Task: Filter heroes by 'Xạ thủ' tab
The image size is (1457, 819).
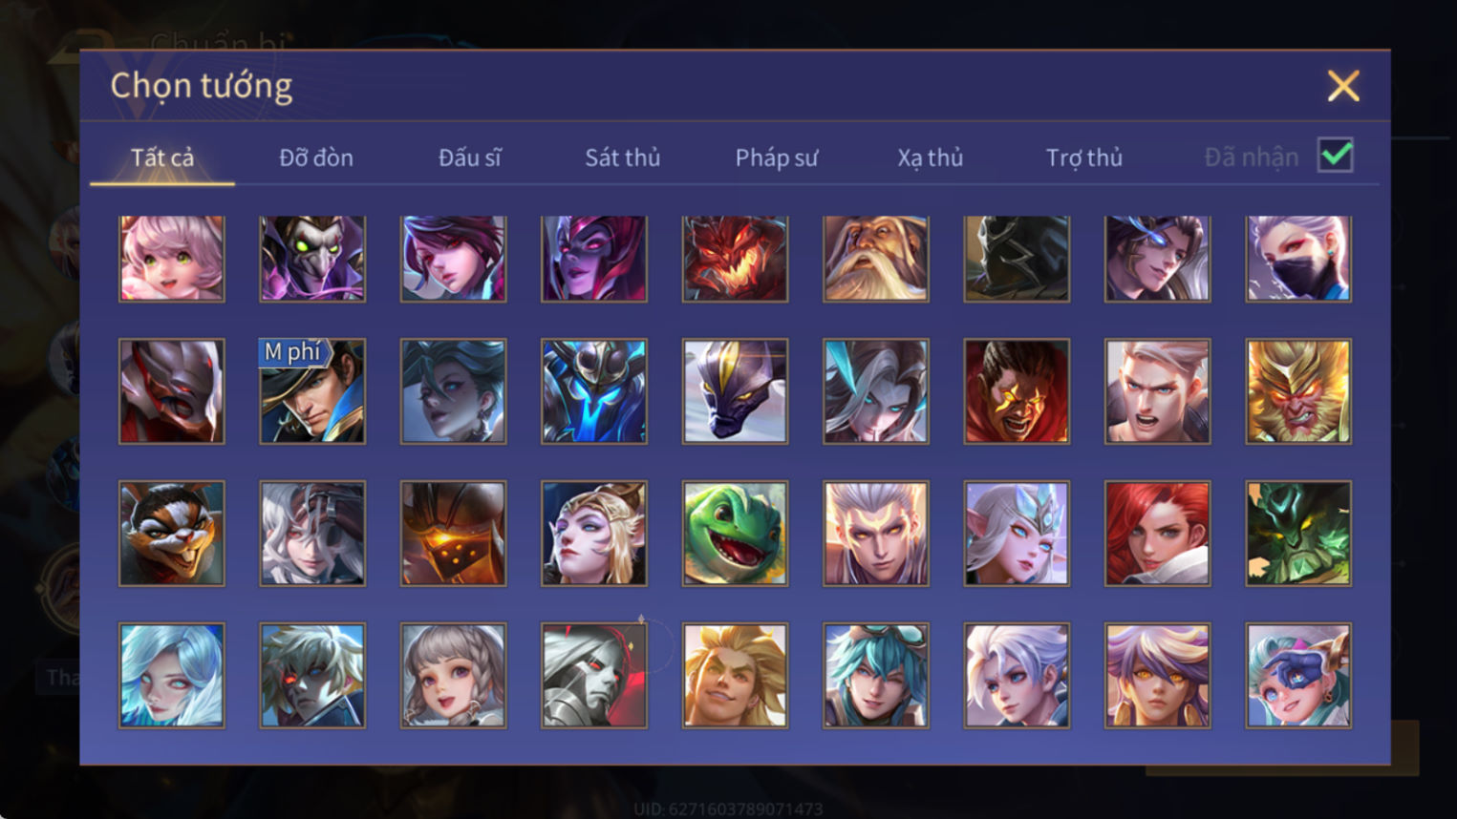Action: click(930, 157)
